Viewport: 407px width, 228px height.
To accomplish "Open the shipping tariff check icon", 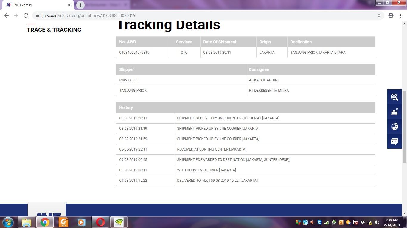I will click(394, 112).
